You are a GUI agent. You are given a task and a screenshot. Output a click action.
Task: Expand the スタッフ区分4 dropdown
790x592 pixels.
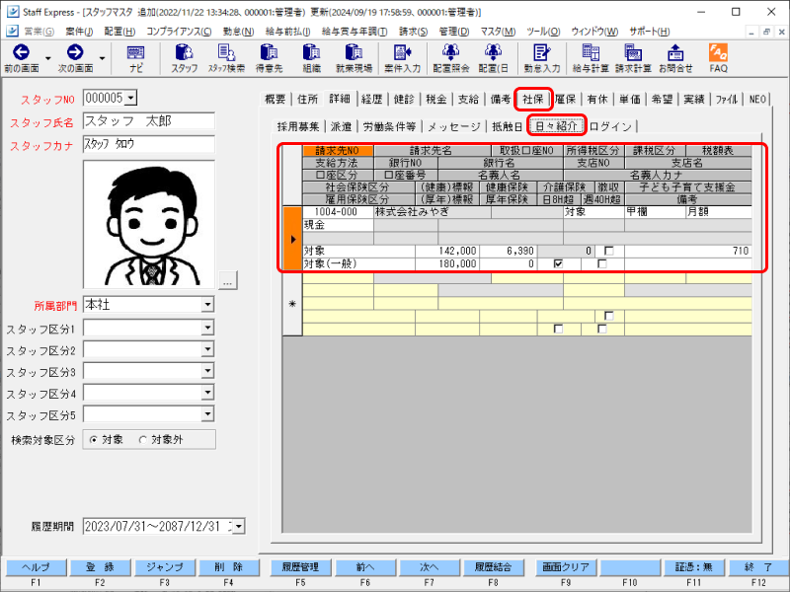coord(207,393)
